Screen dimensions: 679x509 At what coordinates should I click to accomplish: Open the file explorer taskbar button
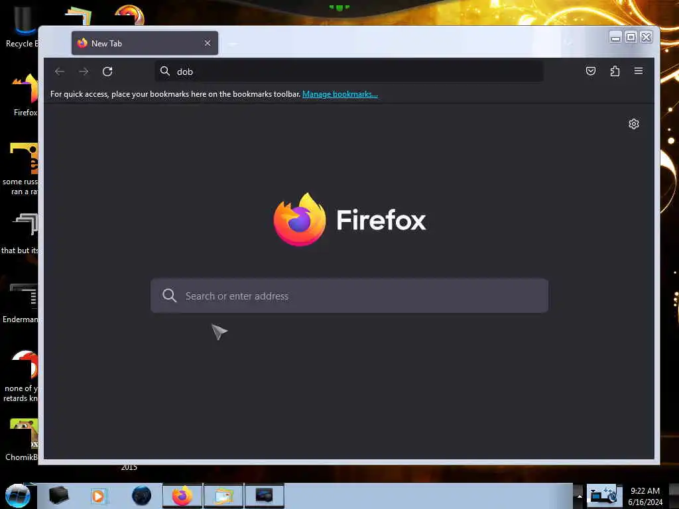tap(223, 496)
